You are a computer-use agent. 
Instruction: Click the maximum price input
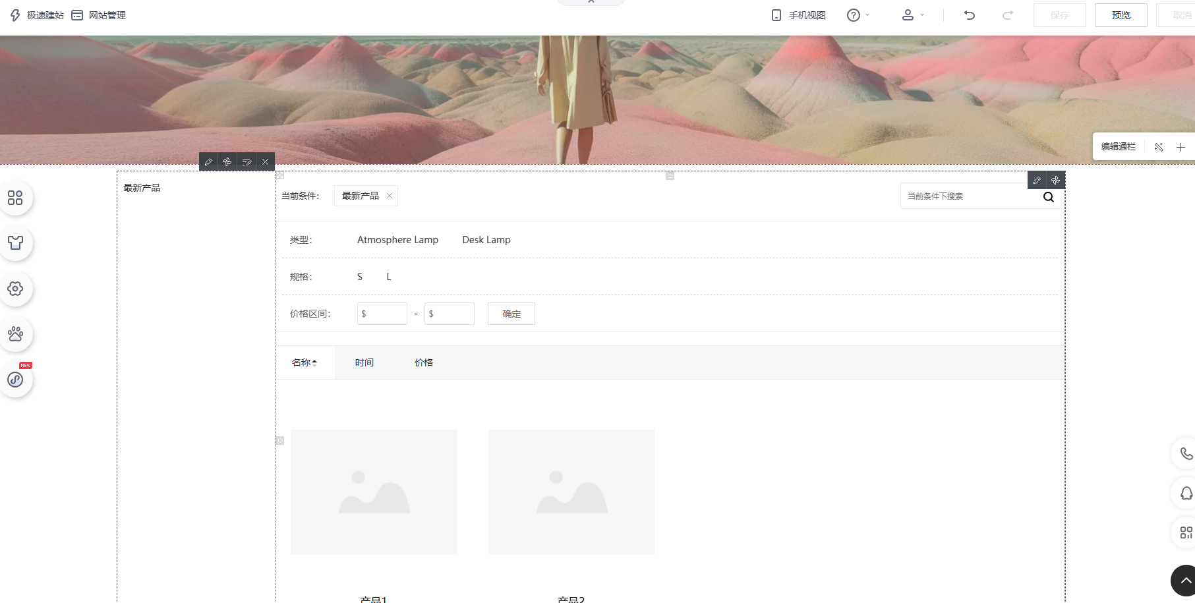(450, 314)
